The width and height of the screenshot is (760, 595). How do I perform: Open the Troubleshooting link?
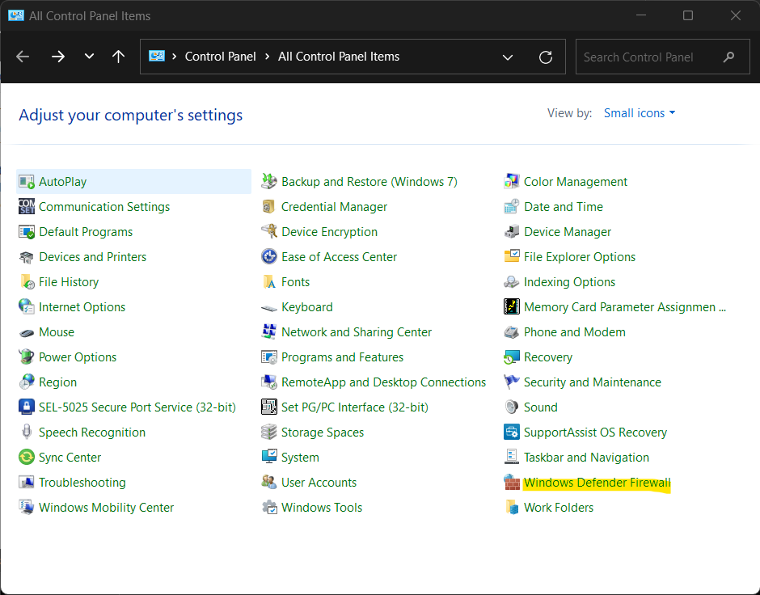82,483
